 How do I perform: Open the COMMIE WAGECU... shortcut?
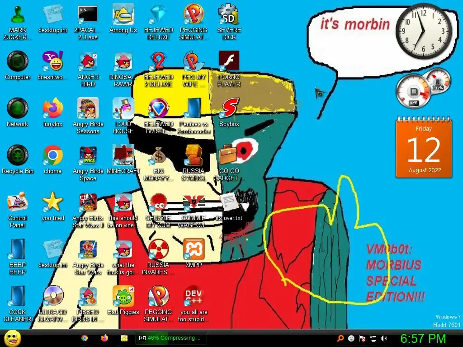tap(194, 211)
